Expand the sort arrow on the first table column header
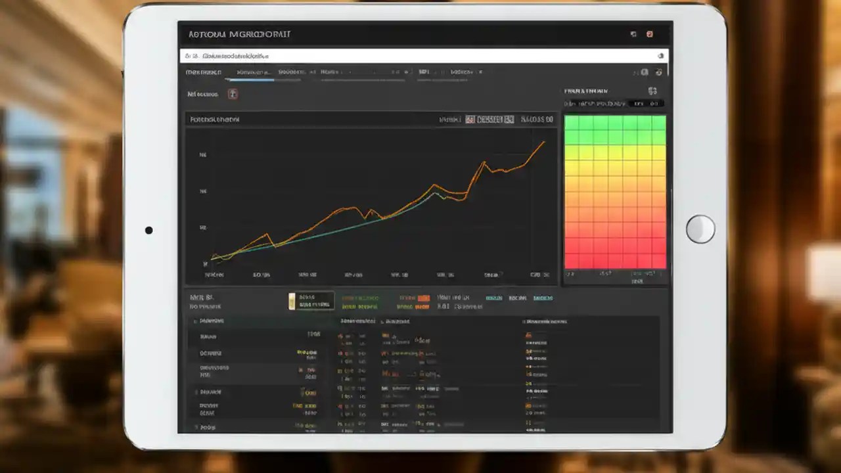Viewport: 841px width, 473px height. click(194, 321)
